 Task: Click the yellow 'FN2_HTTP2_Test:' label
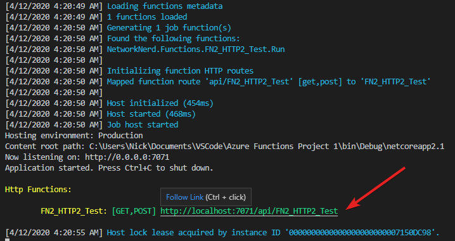pyautogui.click(x=74, y=211)
